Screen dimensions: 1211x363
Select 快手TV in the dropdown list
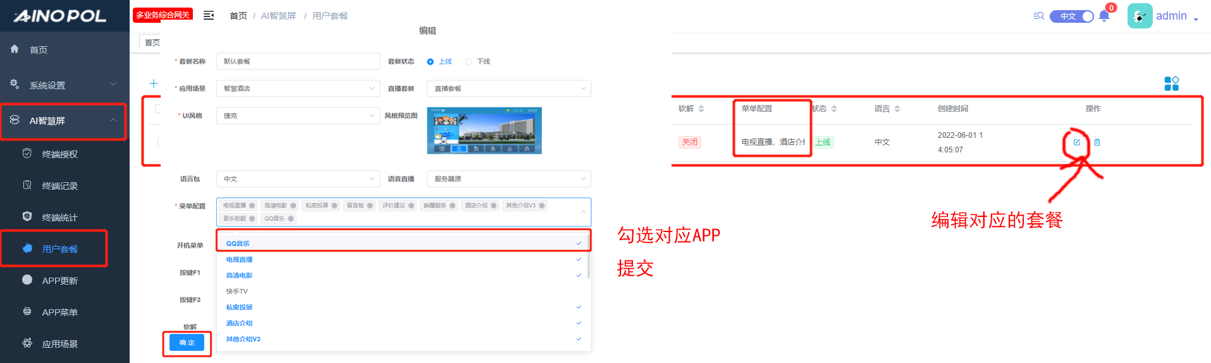pyautogui.click(x=237, y=292)
